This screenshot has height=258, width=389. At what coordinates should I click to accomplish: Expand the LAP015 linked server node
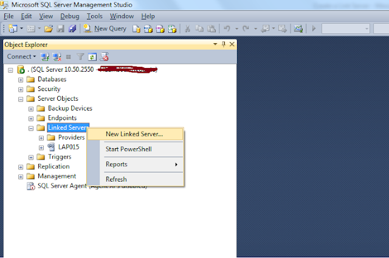(x=41, y=148)
